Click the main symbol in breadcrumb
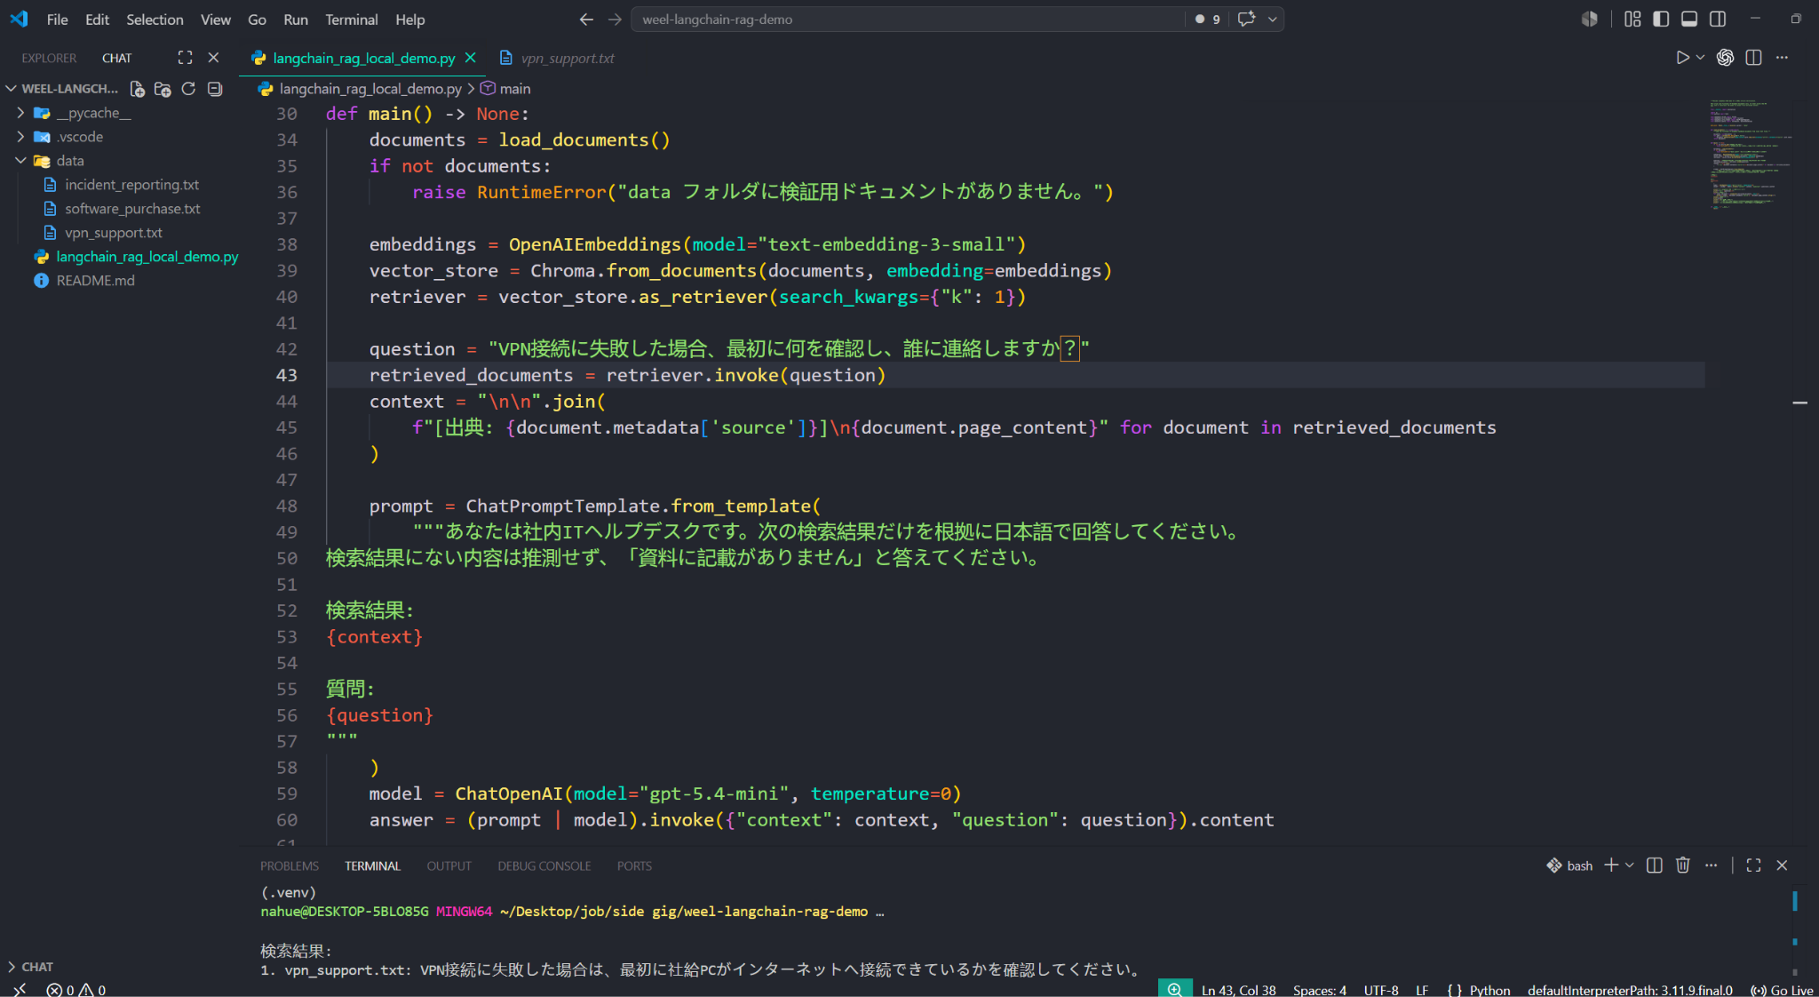The height and width of the screenshot is (997, 1819). click(x=514, y=89)
